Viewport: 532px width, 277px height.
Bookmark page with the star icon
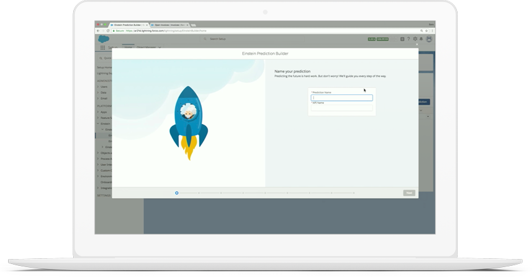tap(426, 31)
